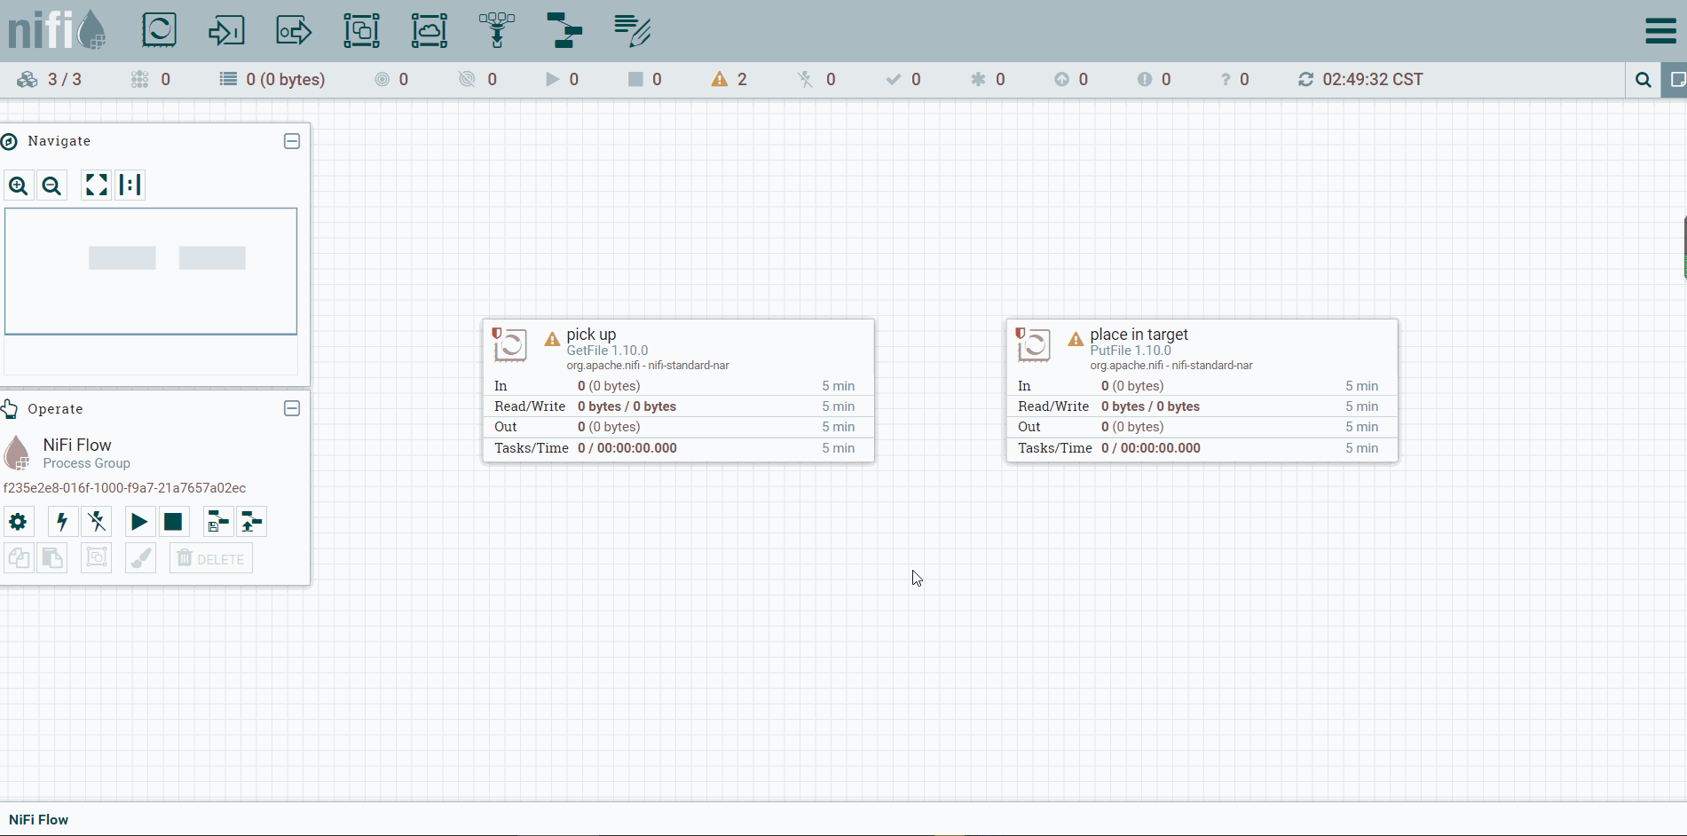Collapse the Operate panel
Image resolution: width=1687 pixels, height=836 pixels.
tap(292, 408)
